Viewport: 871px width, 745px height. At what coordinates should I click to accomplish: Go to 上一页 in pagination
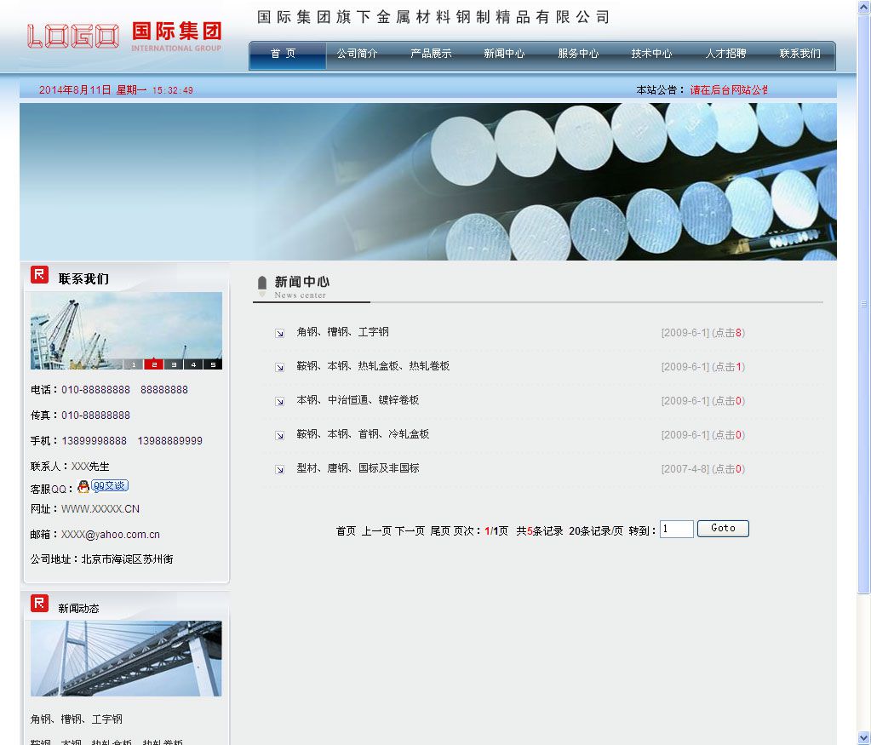click(x=376, y=531)
